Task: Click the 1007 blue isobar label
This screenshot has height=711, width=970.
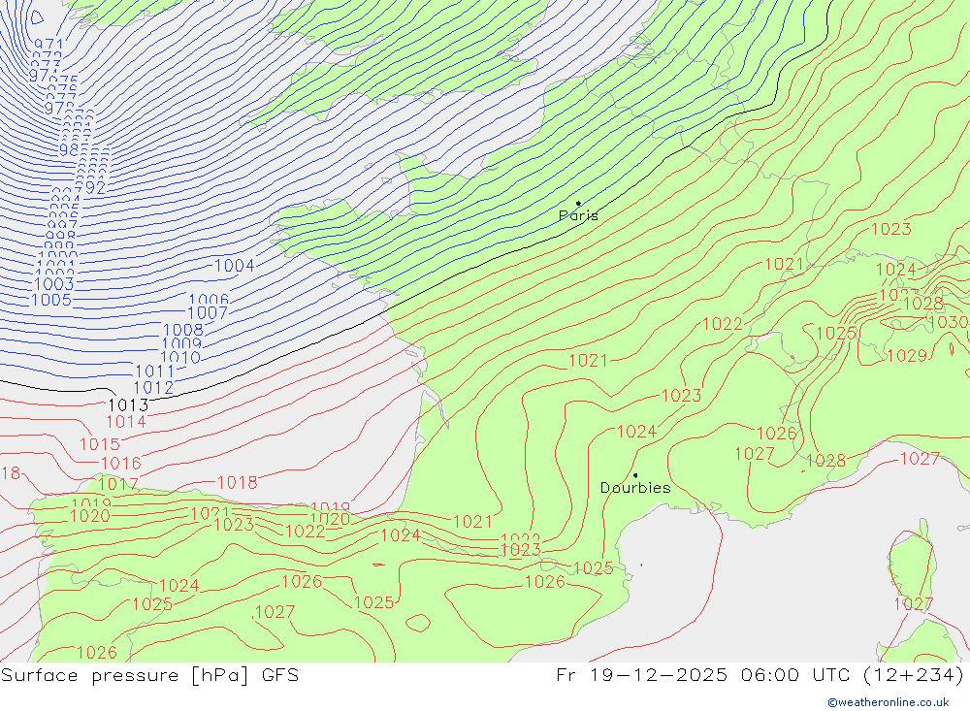Action: point(208,313)
